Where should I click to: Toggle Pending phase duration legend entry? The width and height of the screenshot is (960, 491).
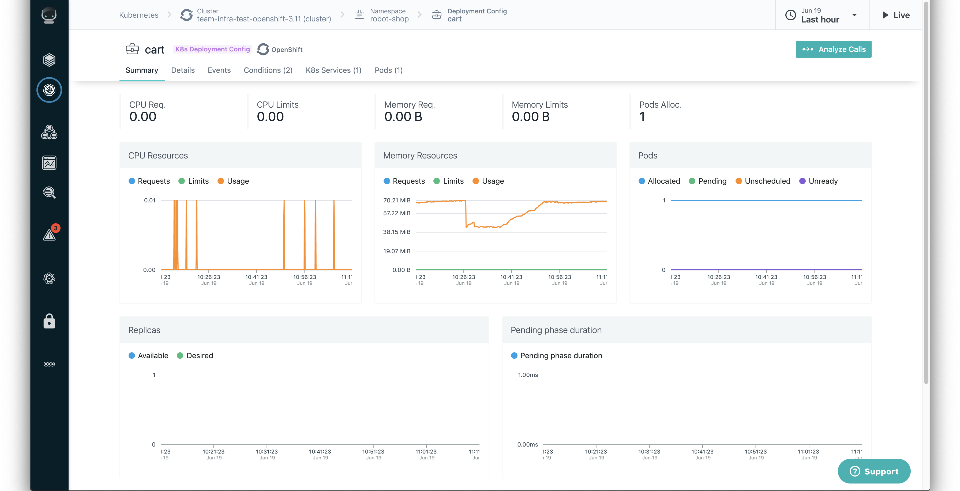tap(556, 355)
